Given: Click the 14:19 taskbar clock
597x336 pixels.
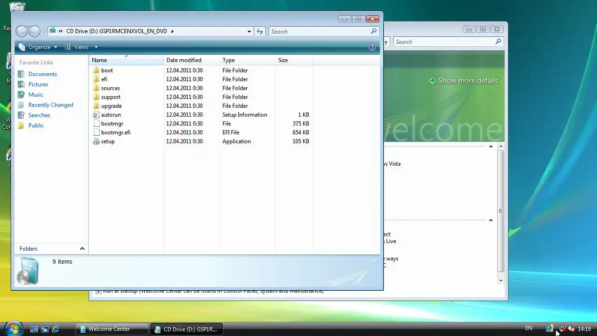Looking at the screenshot, I should pos(584,329).
